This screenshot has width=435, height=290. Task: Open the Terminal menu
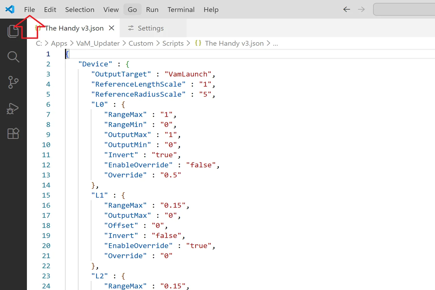pyautogui.click(x=181, y=10)
